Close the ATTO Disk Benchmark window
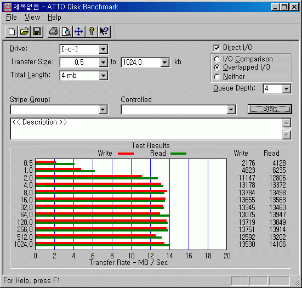Image resolution: width=302 pixels, height=288 pixels. (x=294, y=7)
